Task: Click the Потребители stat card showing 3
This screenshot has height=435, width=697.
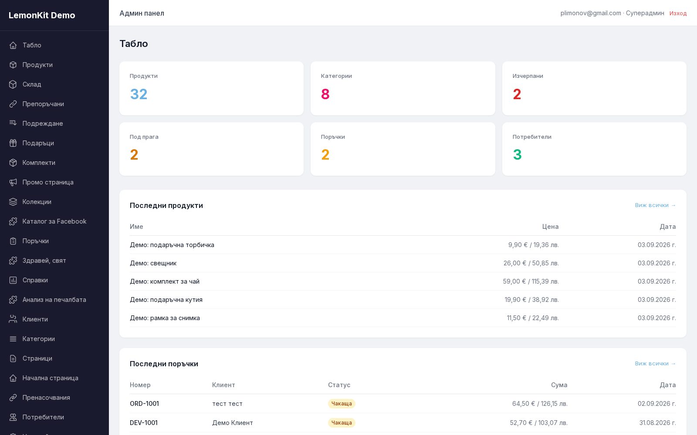Action: (x=594, y=149)
